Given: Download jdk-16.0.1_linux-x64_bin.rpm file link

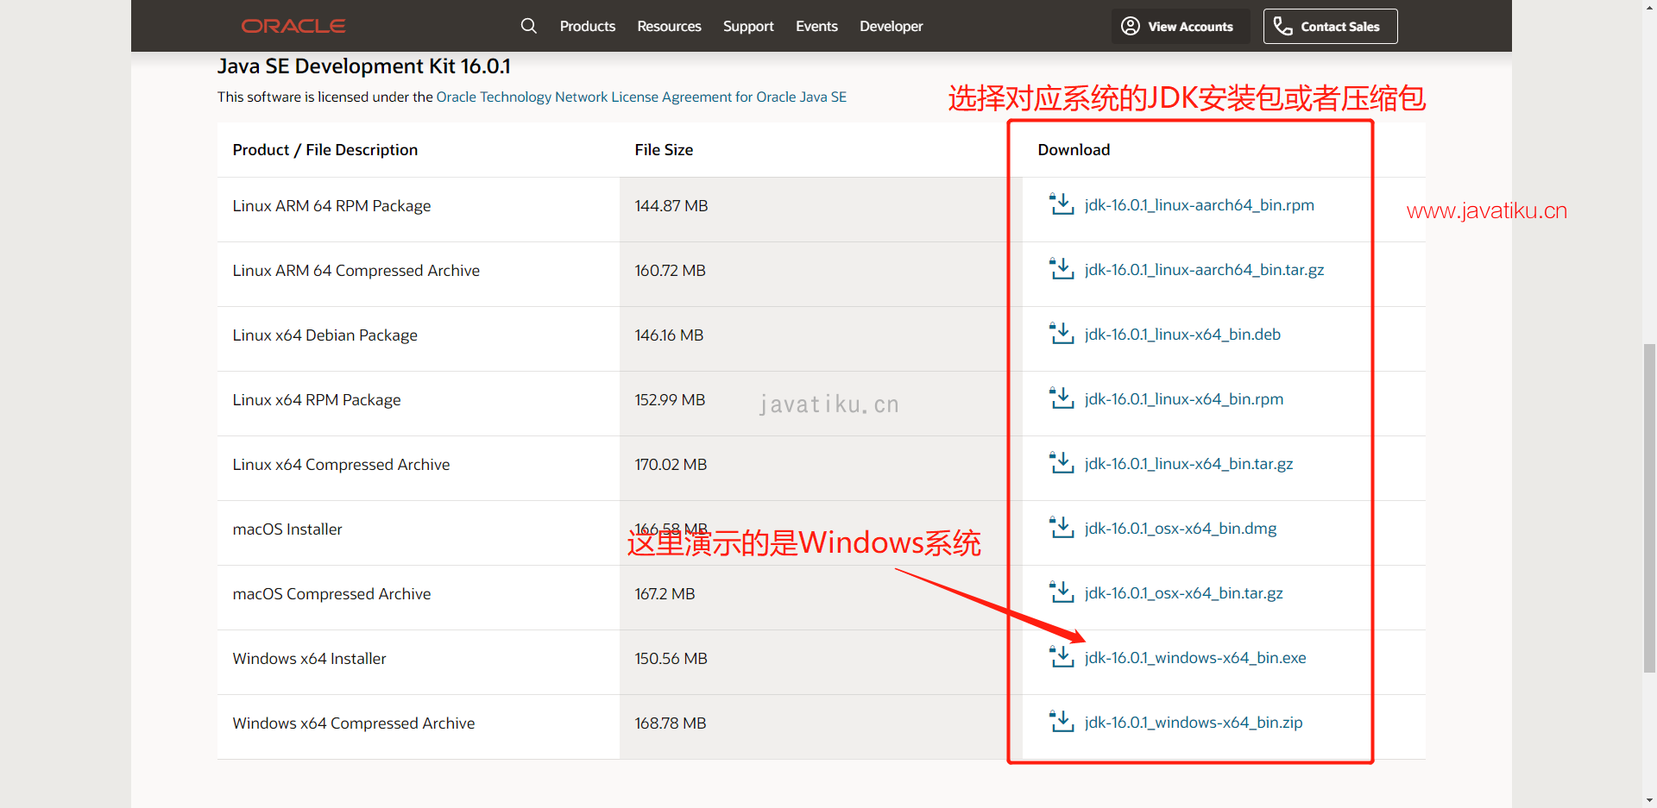Looking at the screenshot, I should click(x=1183, y=399).
